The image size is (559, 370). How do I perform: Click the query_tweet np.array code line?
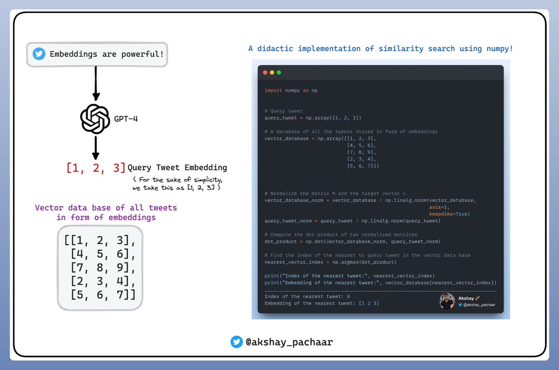[x=312, y=118]
